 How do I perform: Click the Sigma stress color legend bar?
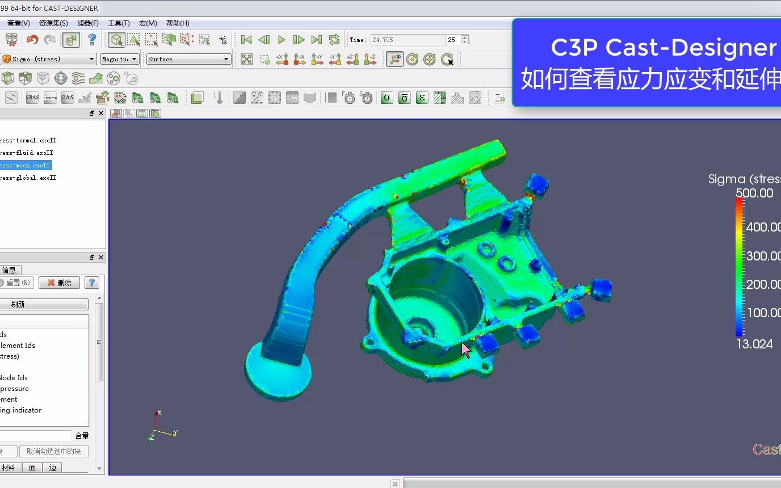pos(739,267)
